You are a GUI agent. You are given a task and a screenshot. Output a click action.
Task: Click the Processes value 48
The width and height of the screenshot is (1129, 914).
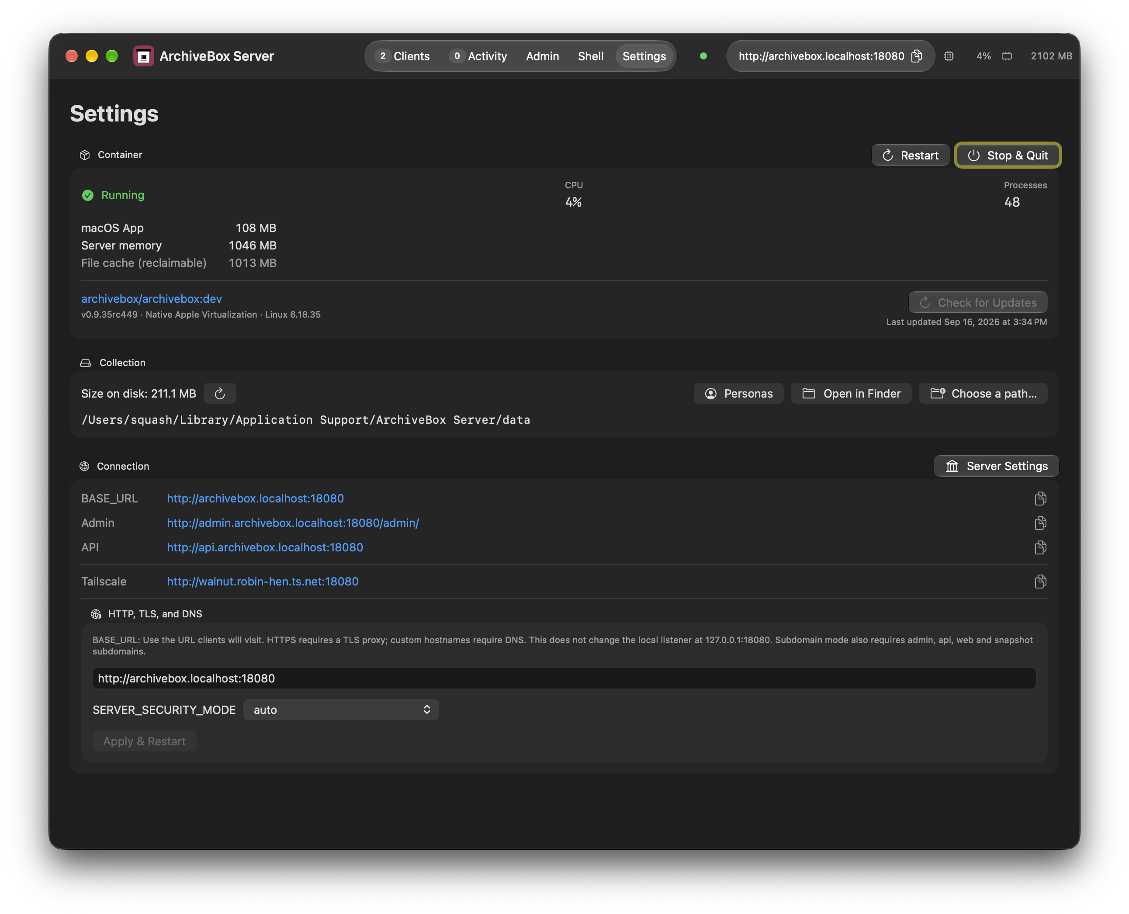point(1011,202)
